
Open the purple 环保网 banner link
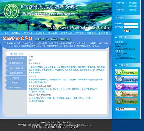coord(127,86)
